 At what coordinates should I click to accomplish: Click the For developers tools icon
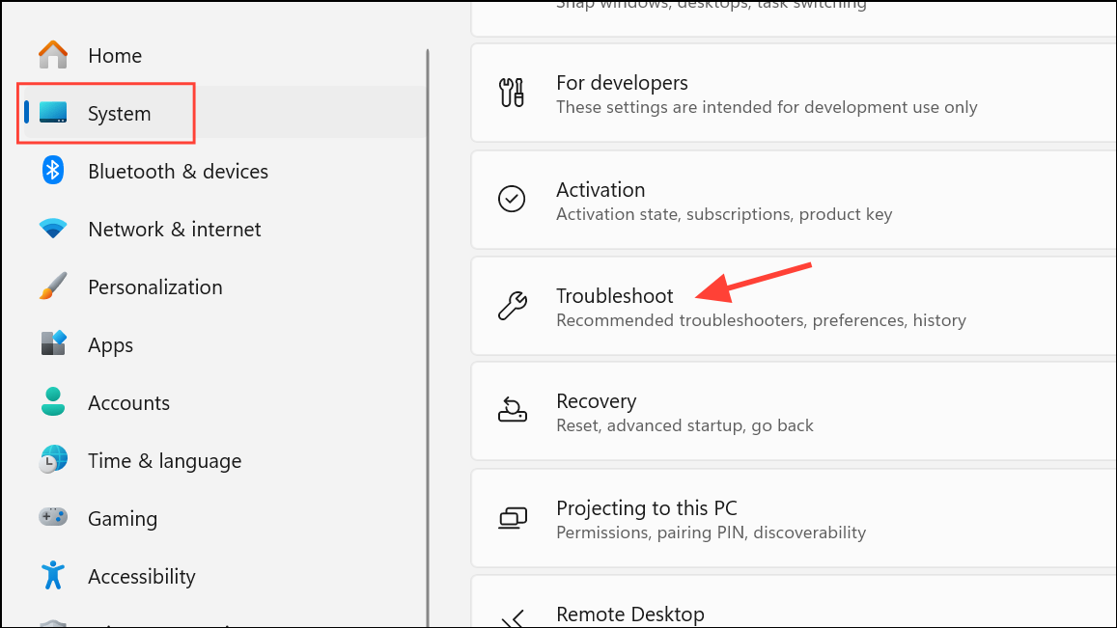(x=512, y=93)
